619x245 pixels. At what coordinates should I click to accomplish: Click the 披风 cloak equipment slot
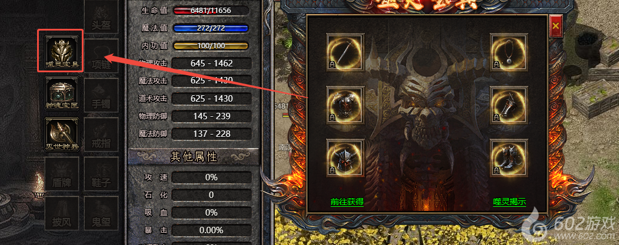(x=62, y=213)
